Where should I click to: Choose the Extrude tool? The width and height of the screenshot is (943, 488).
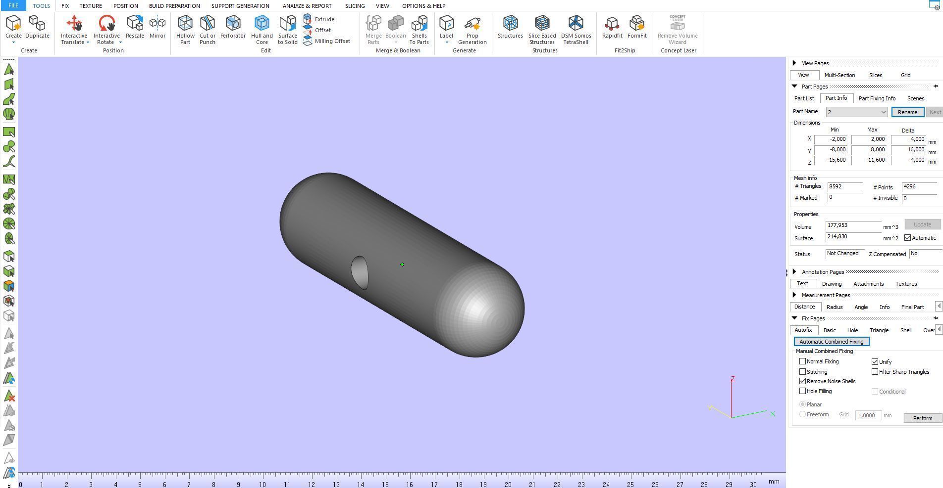click(319, 19)
